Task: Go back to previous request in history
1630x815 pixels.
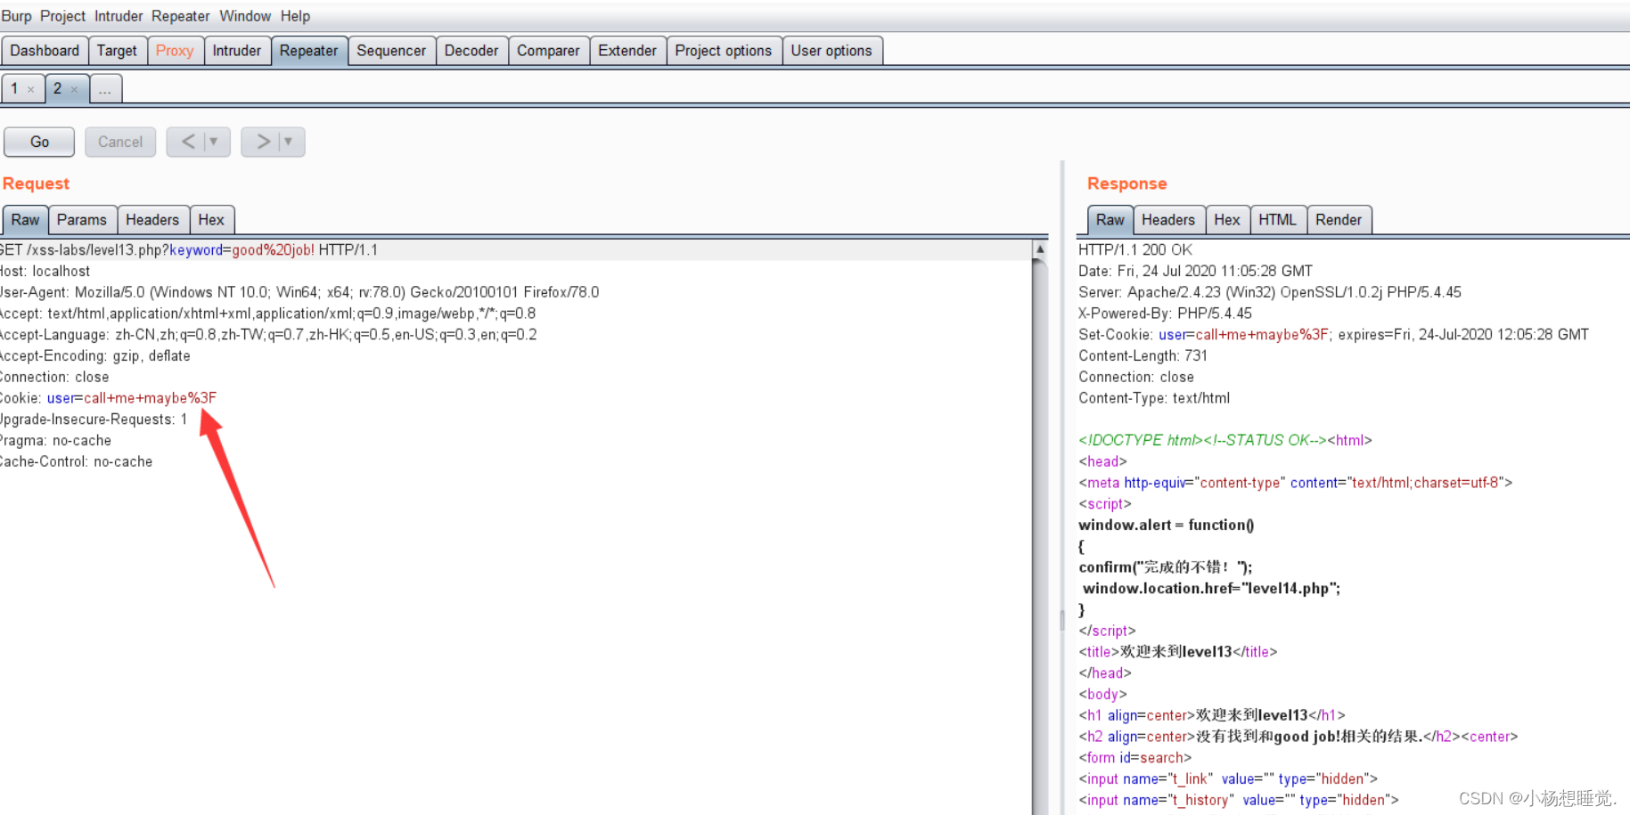Action: tap(187, 142)
